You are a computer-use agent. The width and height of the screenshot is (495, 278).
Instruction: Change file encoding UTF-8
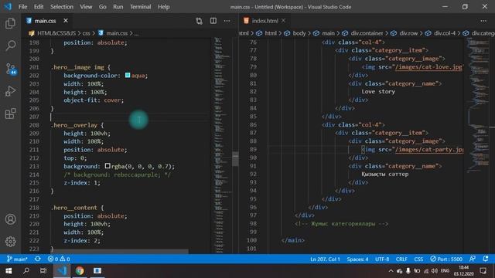[x=382, y=259]
